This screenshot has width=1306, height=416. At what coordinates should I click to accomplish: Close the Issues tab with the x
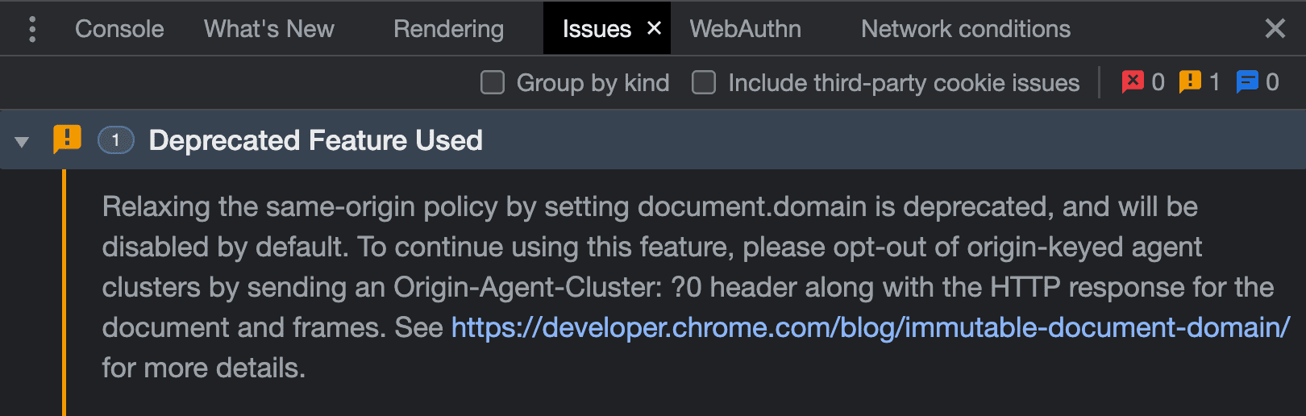tap(655, 28)
